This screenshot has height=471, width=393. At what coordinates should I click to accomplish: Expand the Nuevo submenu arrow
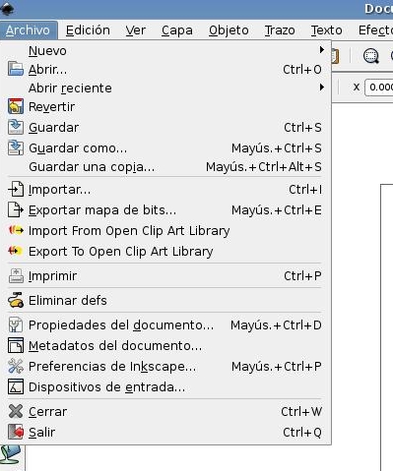pos(322,50)
